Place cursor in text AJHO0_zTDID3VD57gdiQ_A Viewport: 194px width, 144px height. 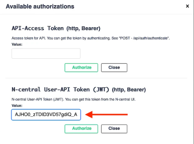pyautogui.click(x=46, y=114)
